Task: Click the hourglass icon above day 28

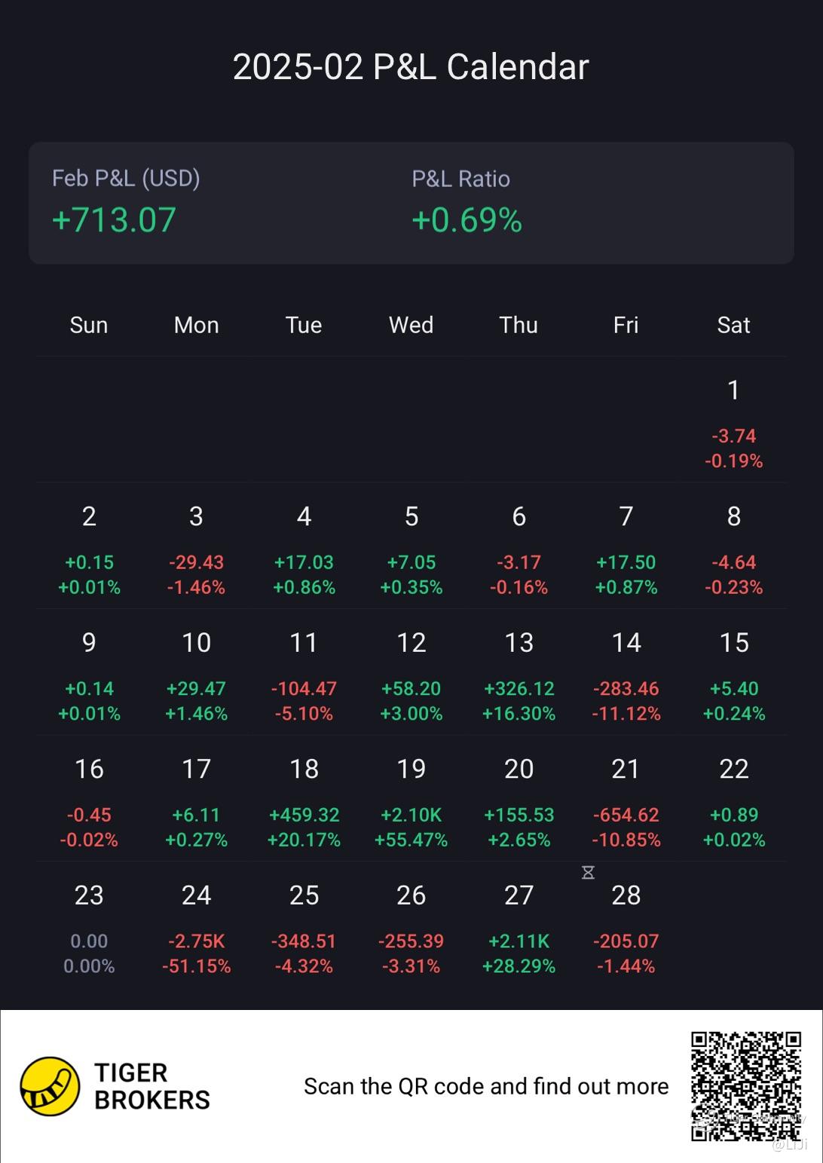Action: [x=588, y=872]
